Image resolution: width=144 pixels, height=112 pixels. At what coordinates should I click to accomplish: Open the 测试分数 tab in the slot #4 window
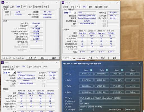pyautogui.click(x=38, y=67)
